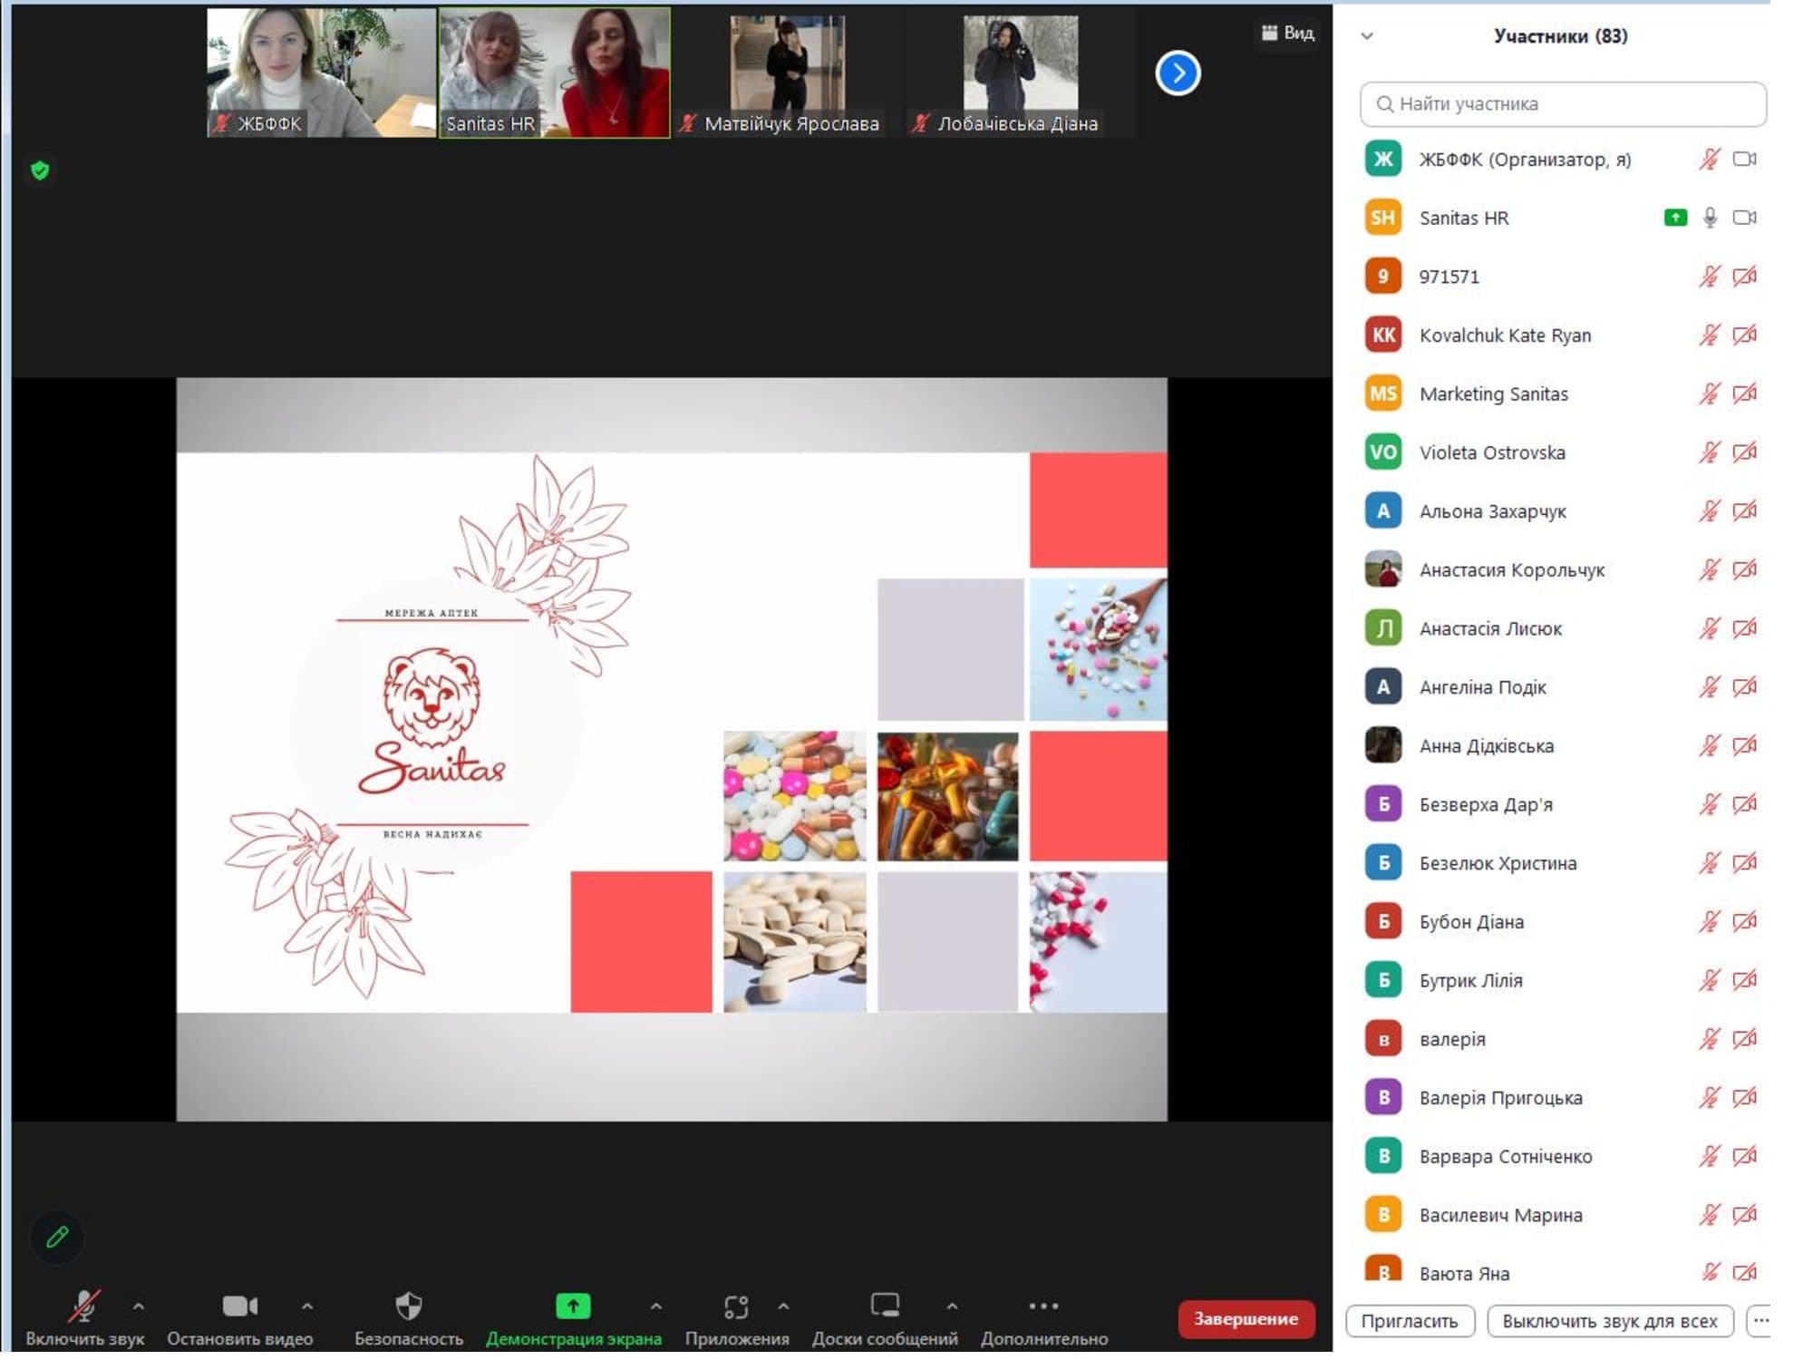Click Kovalchuk Kate Ryan camera icon
This screenshot has height=1360, width=1813.
point(1745,335)
